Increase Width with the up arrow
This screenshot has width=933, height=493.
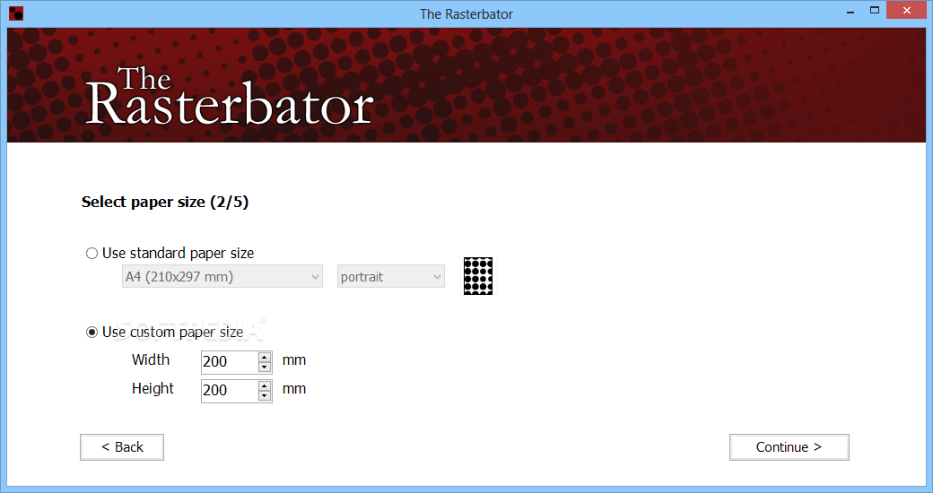tap(265, 357)
